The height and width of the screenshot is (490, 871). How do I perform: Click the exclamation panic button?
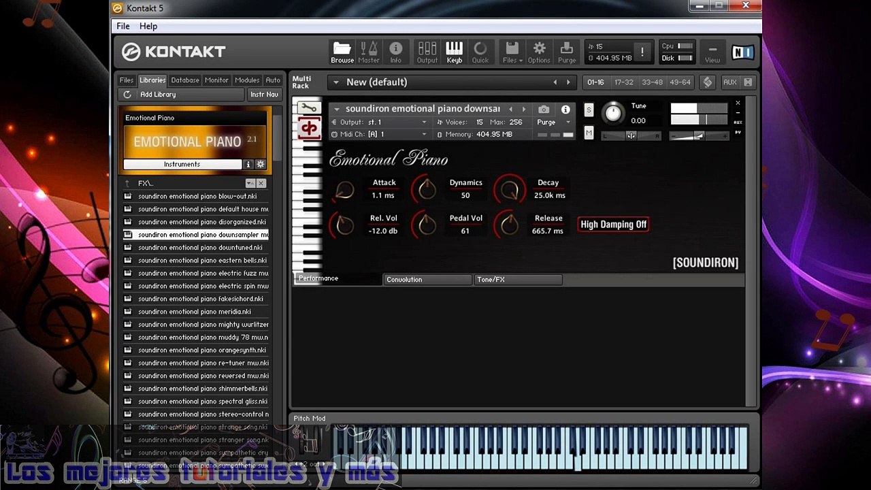(642, 52)
